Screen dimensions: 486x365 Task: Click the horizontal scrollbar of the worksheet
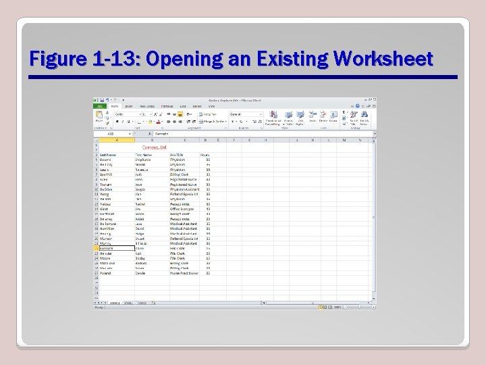(316, 303)
